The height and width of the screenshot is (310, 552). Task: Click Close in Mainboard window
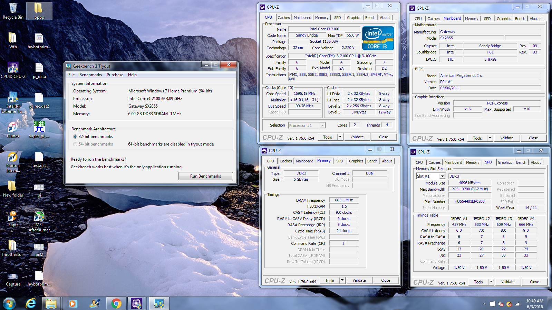533,138
